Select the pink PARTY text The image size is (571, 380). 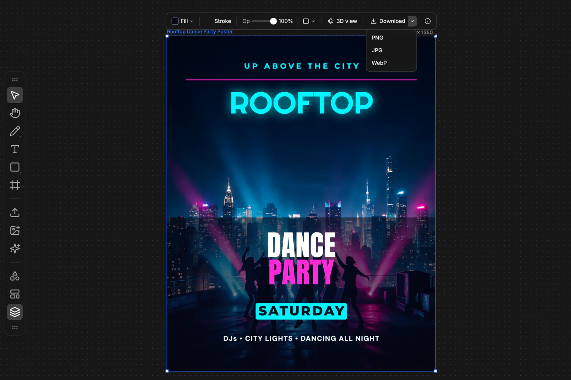tap(302, 272)
